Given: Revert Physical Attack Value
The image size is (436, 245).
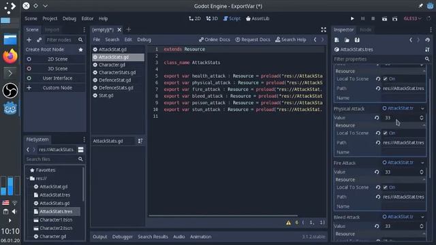Looking at the screenshot, I should coord(377,118).
